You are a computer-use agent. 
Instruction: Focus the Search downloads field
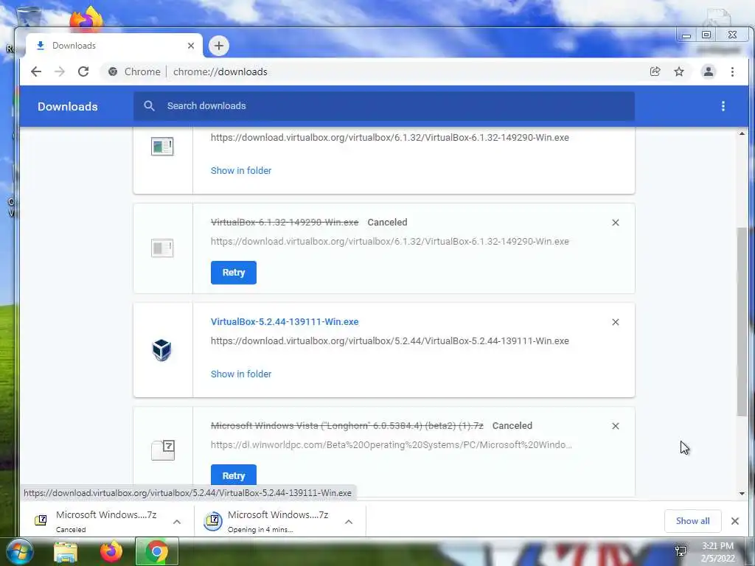(x=383, y=106)
